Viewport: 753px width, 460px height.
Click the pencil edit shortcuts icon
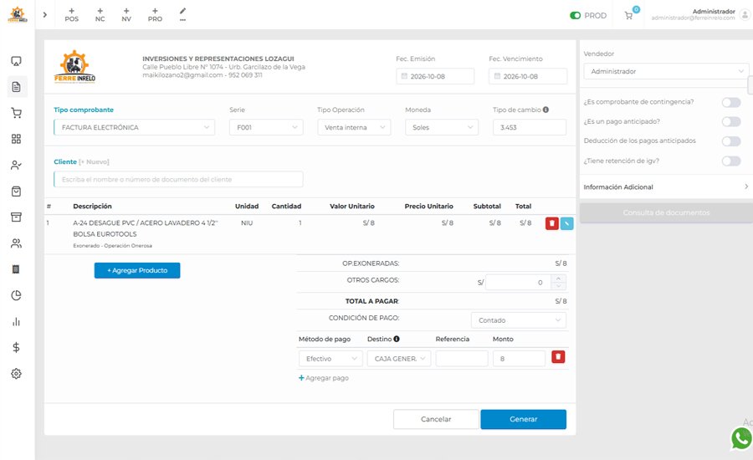(183, 14)
